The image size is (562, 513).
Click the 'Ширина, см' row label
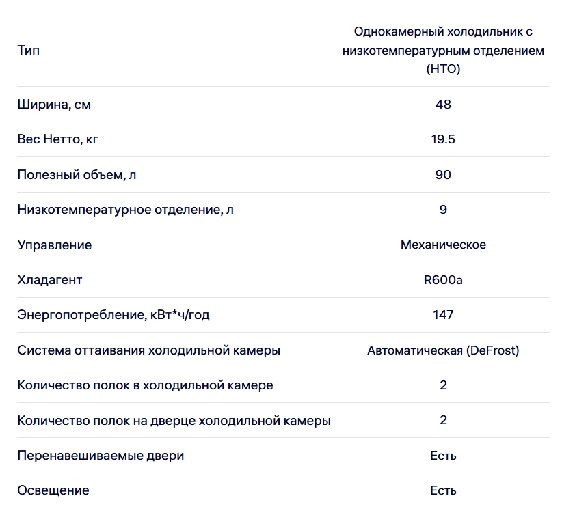coord(54,105)
